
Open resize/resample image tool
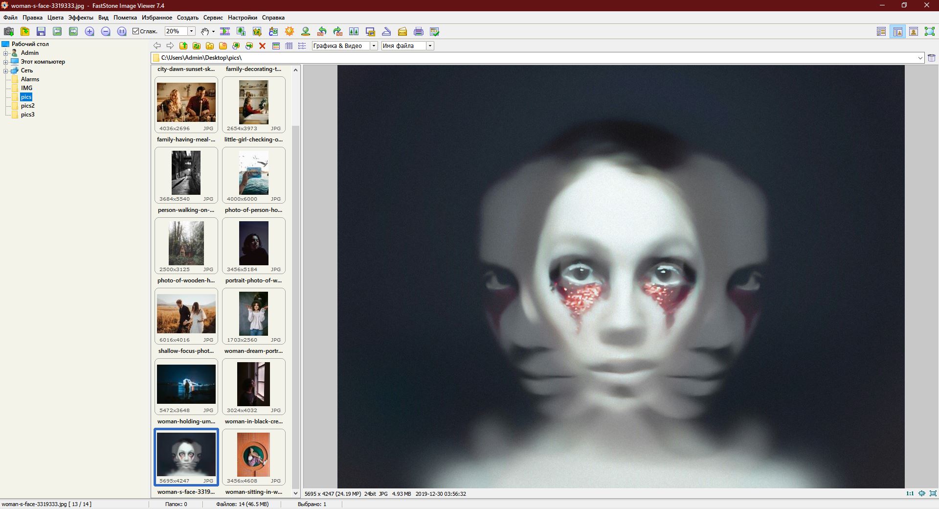(241, 31)
